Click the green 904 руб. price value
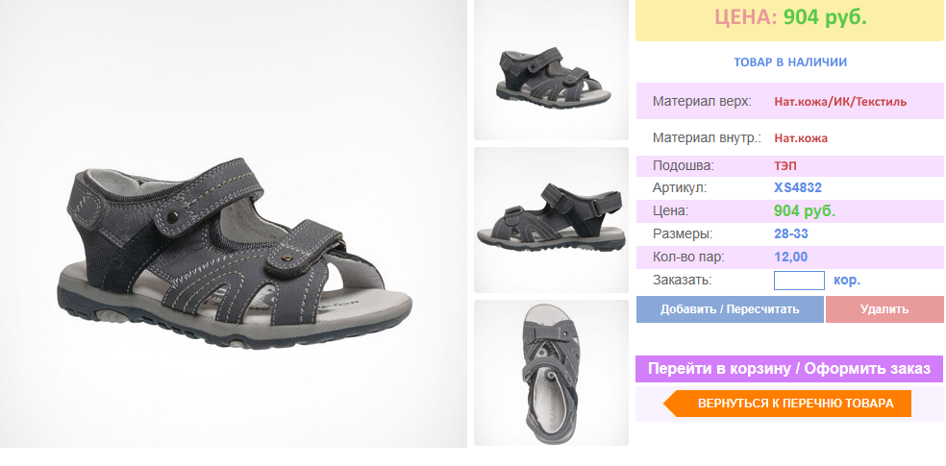946x466 pixels. point(805,211)
